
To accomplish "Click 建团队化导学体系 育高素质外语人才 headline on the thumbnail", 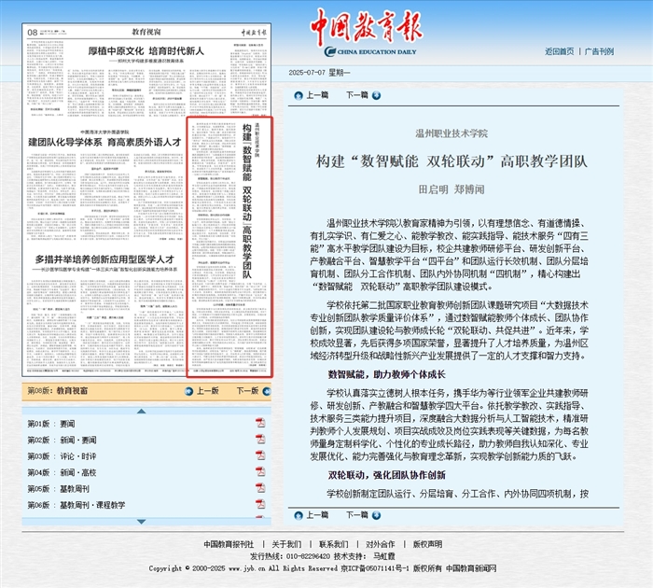I will point(104,142).
